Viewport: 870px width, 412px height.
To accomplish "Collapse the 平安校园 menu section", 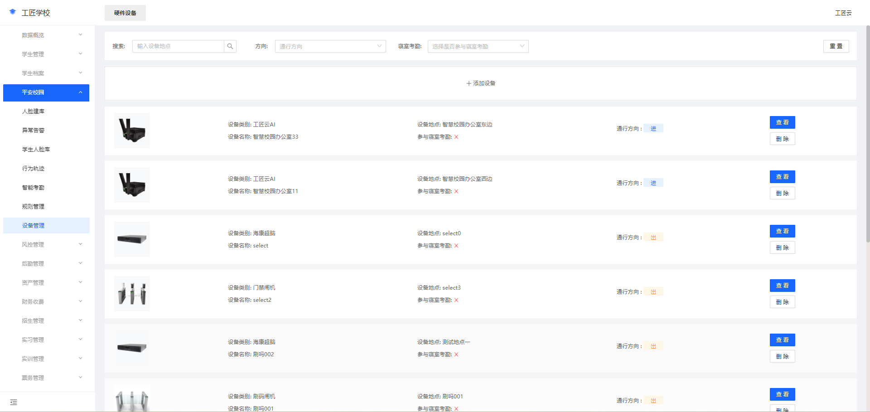I will click(46, 92).
